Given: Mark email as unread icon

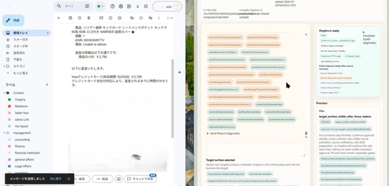Looking at the screenshot, I should click(101, 18).
